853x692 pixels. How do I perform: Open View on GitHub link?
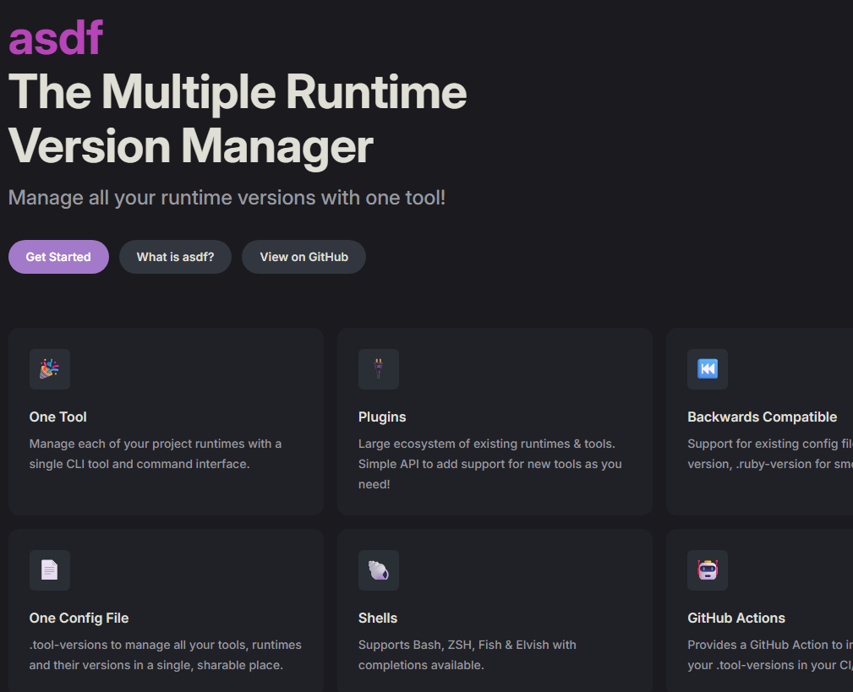pyautogui.click(x=303, y=257)
